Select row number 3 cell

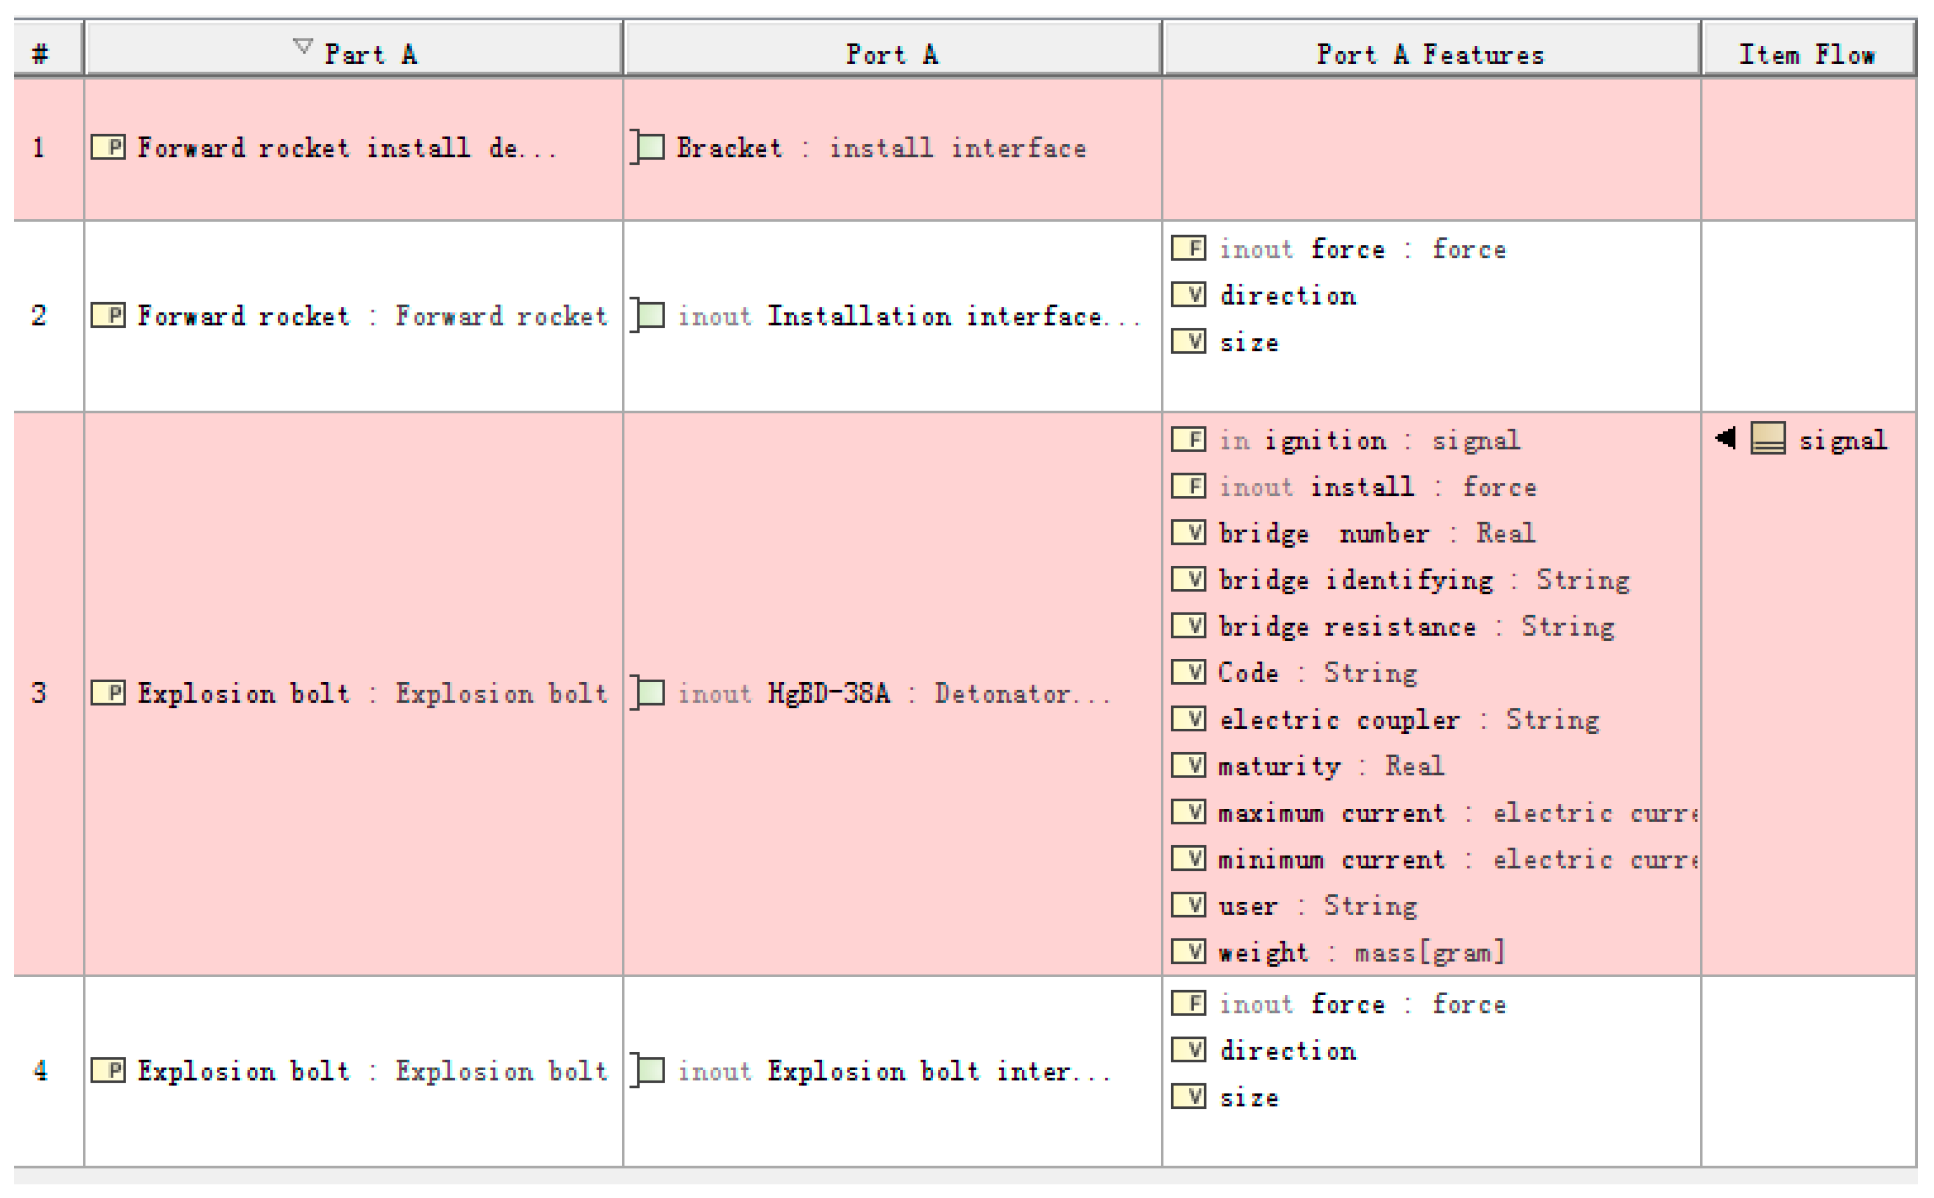click(x=40, y=693)
